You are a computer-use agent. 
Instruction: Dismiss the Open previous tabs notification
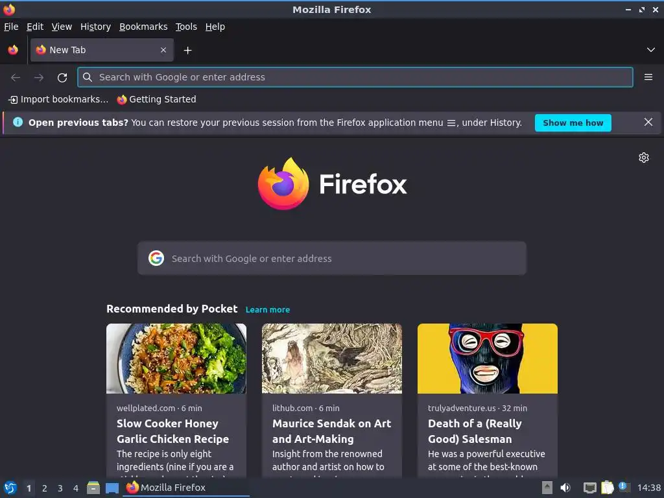[648, 122]
